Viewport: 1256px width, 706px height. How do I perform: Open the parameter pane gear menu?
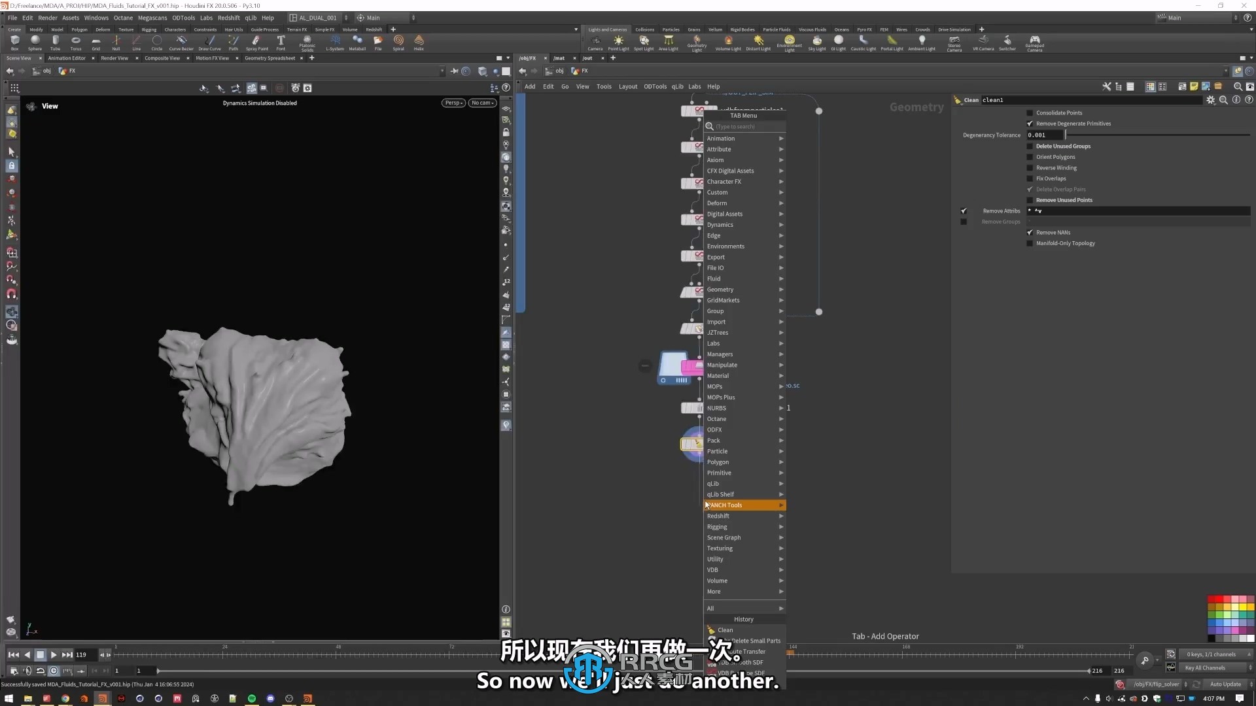point(1211,100)
